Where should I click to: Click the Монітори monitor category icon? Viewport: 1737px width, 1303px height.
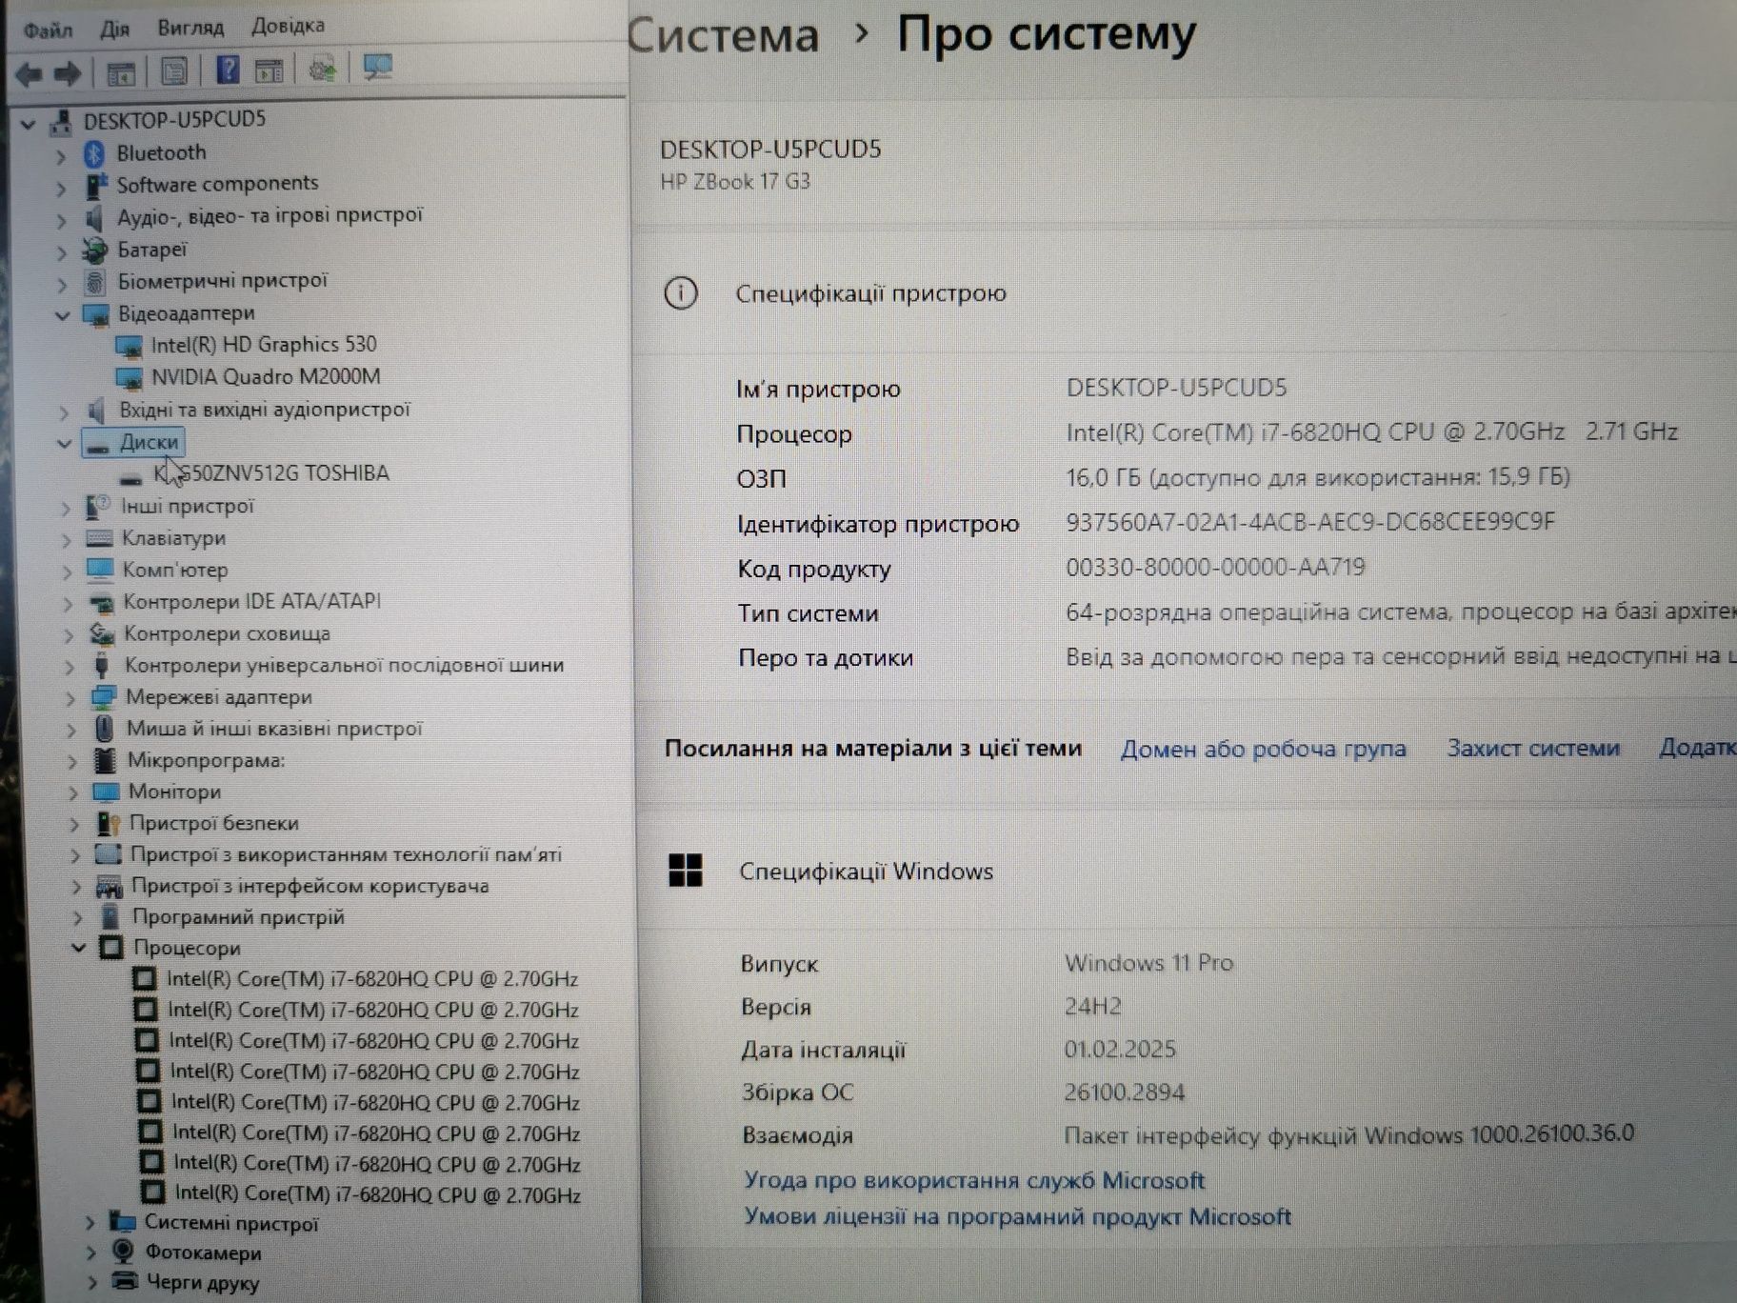(x=105, y=792)
